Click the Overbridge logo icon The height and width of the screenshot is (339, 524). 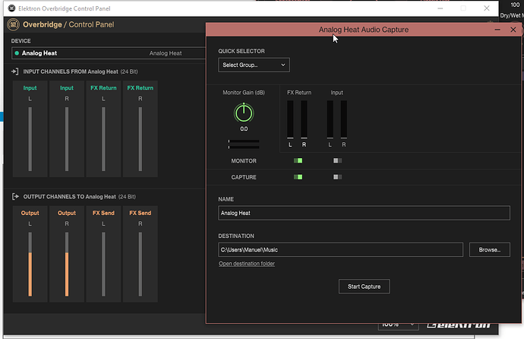(x=14, y=24)
